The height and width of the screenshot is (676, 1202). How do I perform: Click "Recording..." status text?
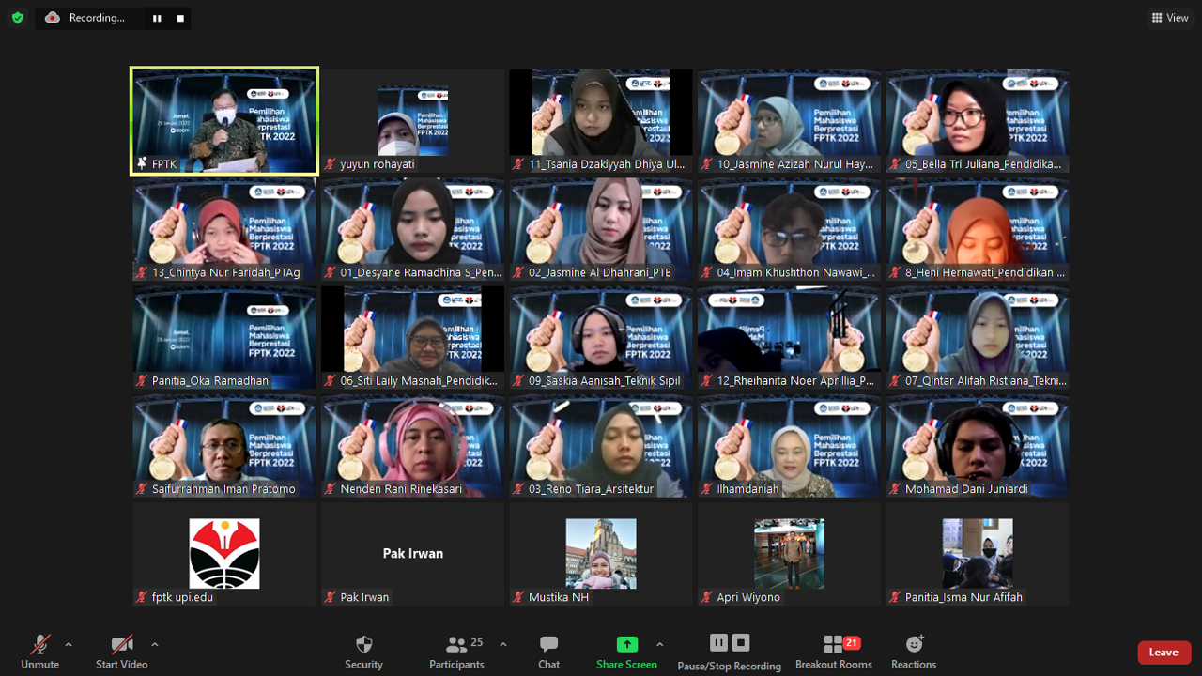[x=97, y=18]
